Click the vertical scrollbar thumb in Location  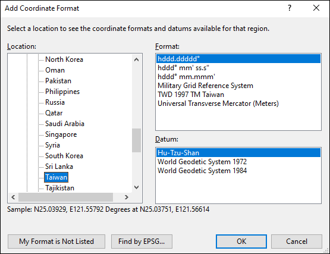(x=136, y=140)
